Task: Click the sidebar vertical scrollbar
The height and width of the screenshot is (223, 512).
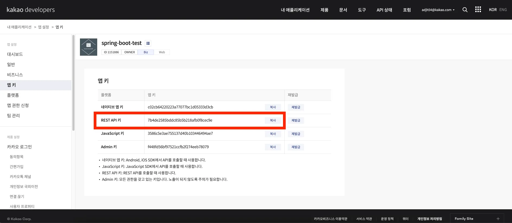Action: click(73, 83)
